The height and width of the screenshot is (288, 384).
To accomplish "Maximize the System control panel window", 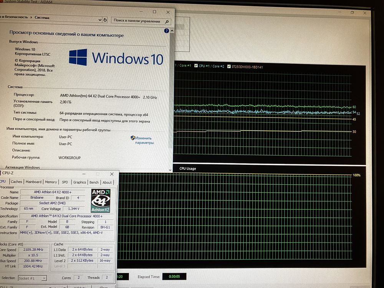I will click(x=154, y=12).
